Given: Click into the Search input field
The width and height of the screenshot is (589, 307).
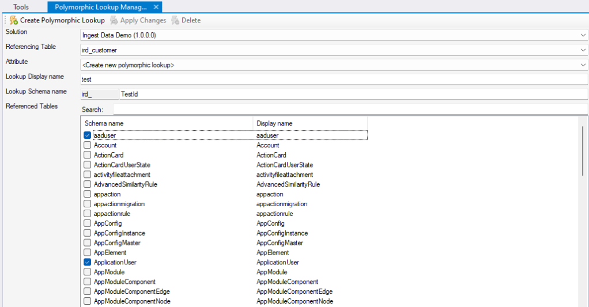Looking at the screenshot, I should tap(350, 109).
